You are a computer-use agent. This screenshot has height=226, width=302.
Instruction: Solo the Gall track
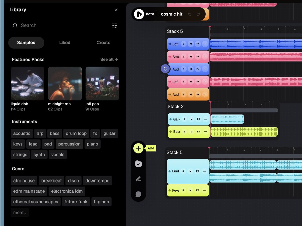pos(184,119)
